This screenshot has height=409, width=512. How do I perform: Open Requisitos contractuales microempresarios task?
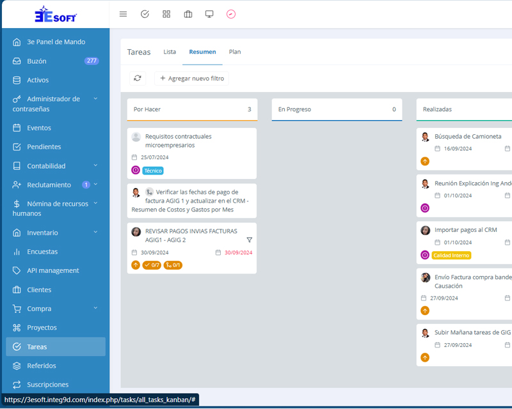178,141
